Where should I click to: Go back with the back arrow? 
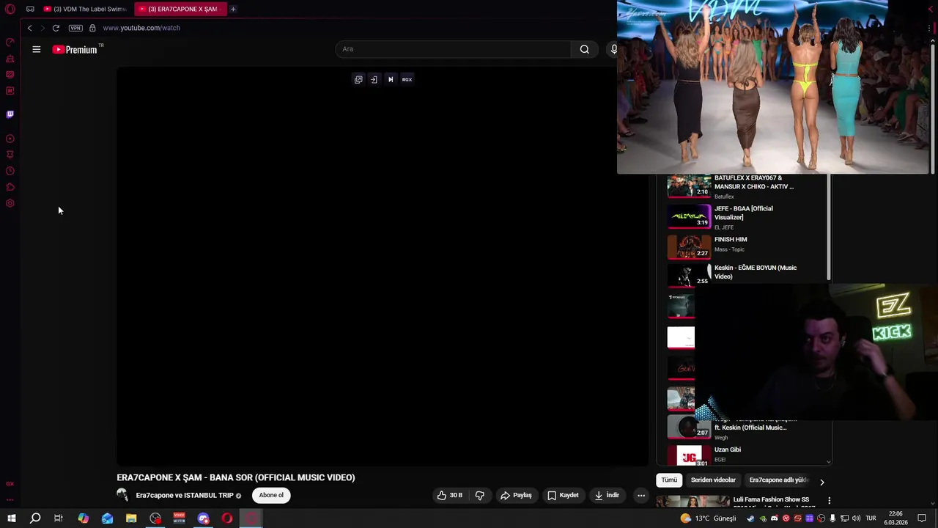click(29, 28)
